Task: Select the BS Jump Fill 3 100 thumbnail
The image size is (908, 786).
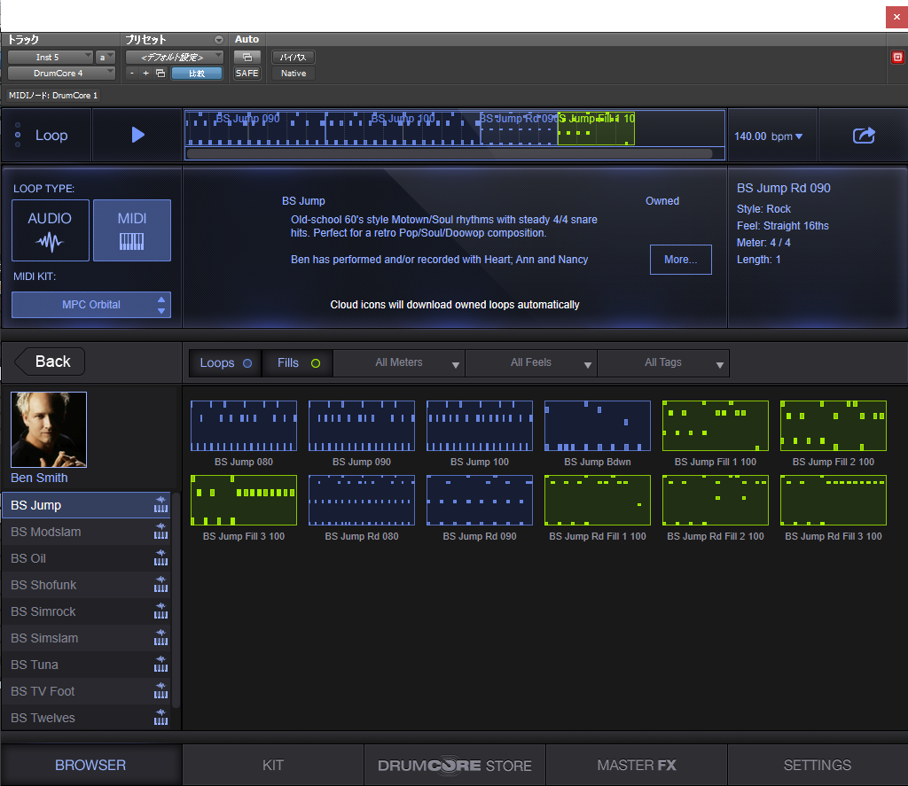Action: click(x=244, y=501)
